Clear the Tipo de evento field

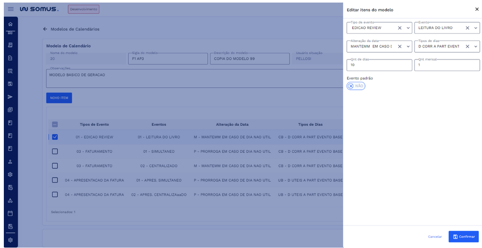coord(400,28)
